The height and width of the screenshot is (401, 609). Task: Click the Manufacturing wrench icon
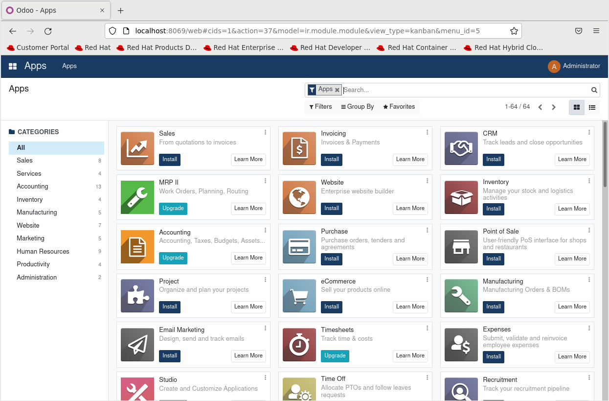[x=461, y=296]
